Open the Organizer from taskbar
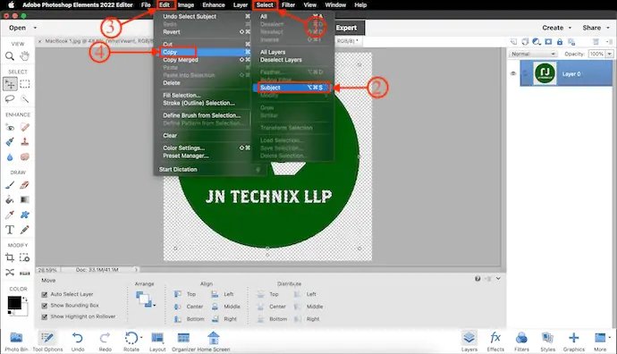 (x=184, y=341)
